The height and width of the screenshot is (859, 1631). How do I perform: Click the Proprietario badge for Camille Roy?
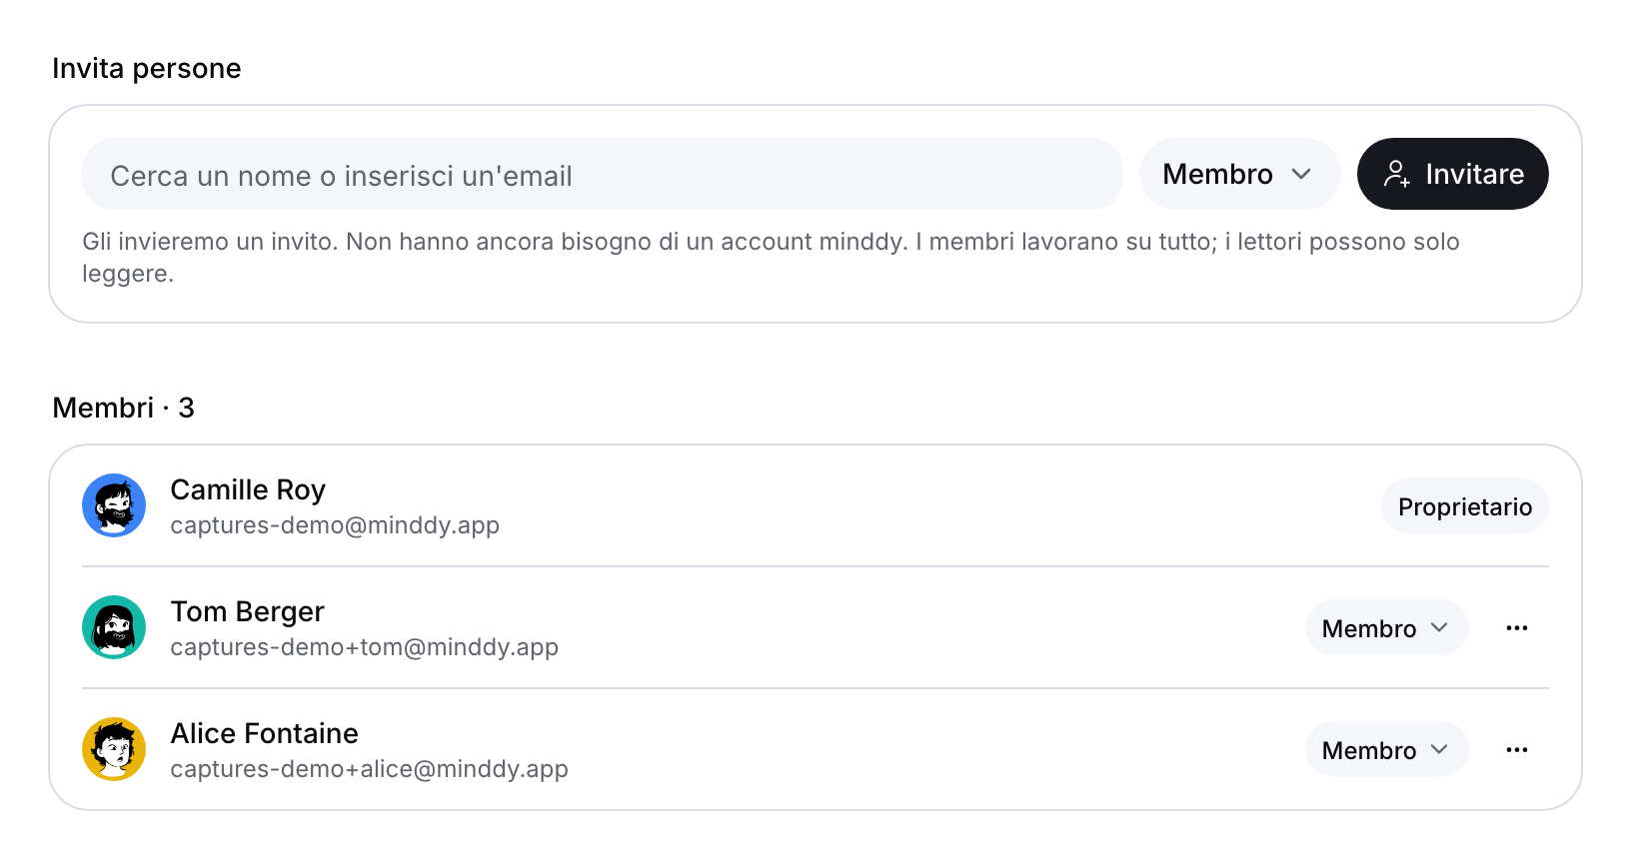(x=1465, y=505)
